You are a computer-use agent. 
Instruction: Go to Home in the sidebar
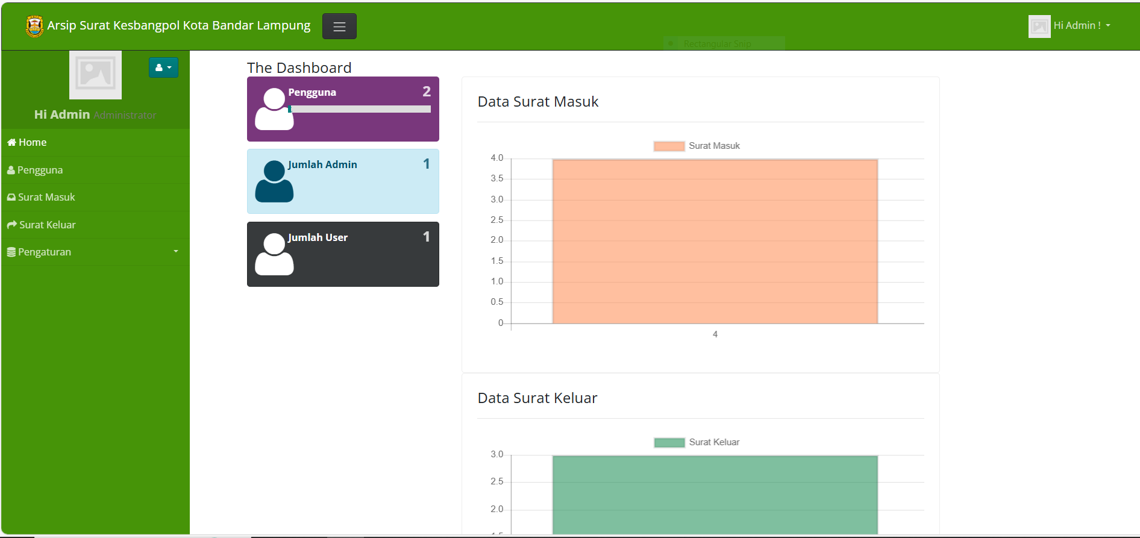[x=95, y=143]
